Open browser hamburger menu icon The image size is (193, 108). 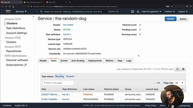click(191, 6)
